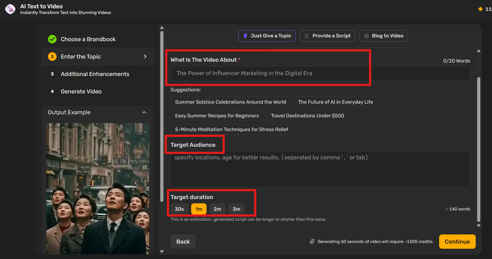Click the lightbulb icon in Just Give a Topic
Viewport: 492px width, 259px height.
tap(245, 36)
